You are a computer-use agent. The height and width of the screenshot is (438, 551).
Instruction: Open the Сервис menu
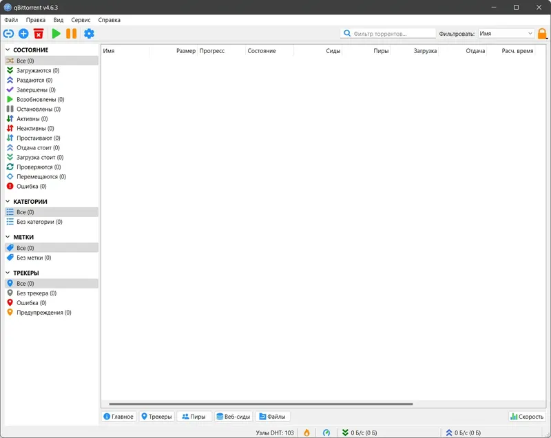tap(79, 19)
